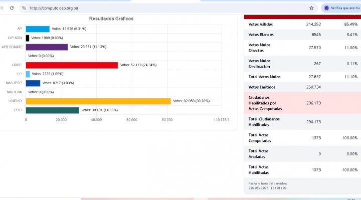The width and height of the screenshot is (361, 200).
Task: Select the 'AP' axis label
Action: [20, 29]
